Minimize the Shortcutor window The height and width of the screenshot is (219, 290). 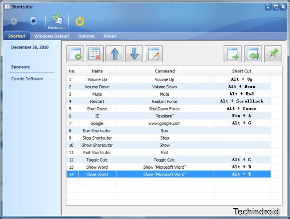(x=268, y=7)
